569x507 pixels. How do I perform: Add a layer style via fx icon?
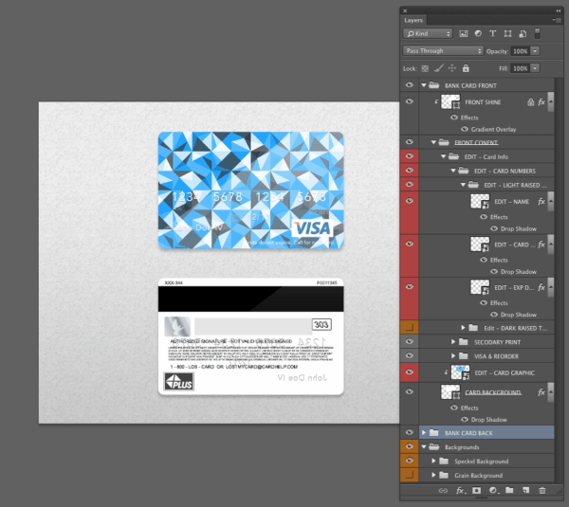(x=460, y=490)
